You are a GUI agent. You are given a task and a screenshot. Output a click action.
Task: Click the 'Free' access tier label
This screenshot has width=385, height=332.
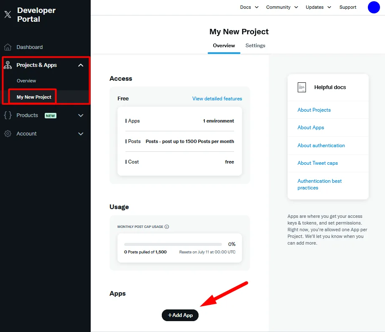click(123, 98)
